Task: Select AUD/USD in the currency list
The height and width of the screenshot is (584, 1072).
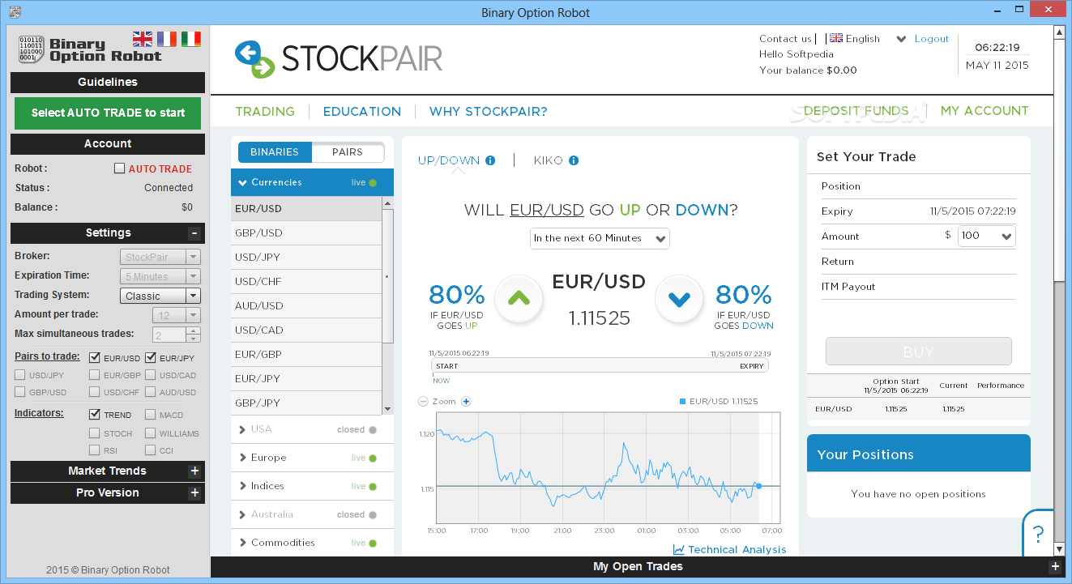Action: coord(306,306)
